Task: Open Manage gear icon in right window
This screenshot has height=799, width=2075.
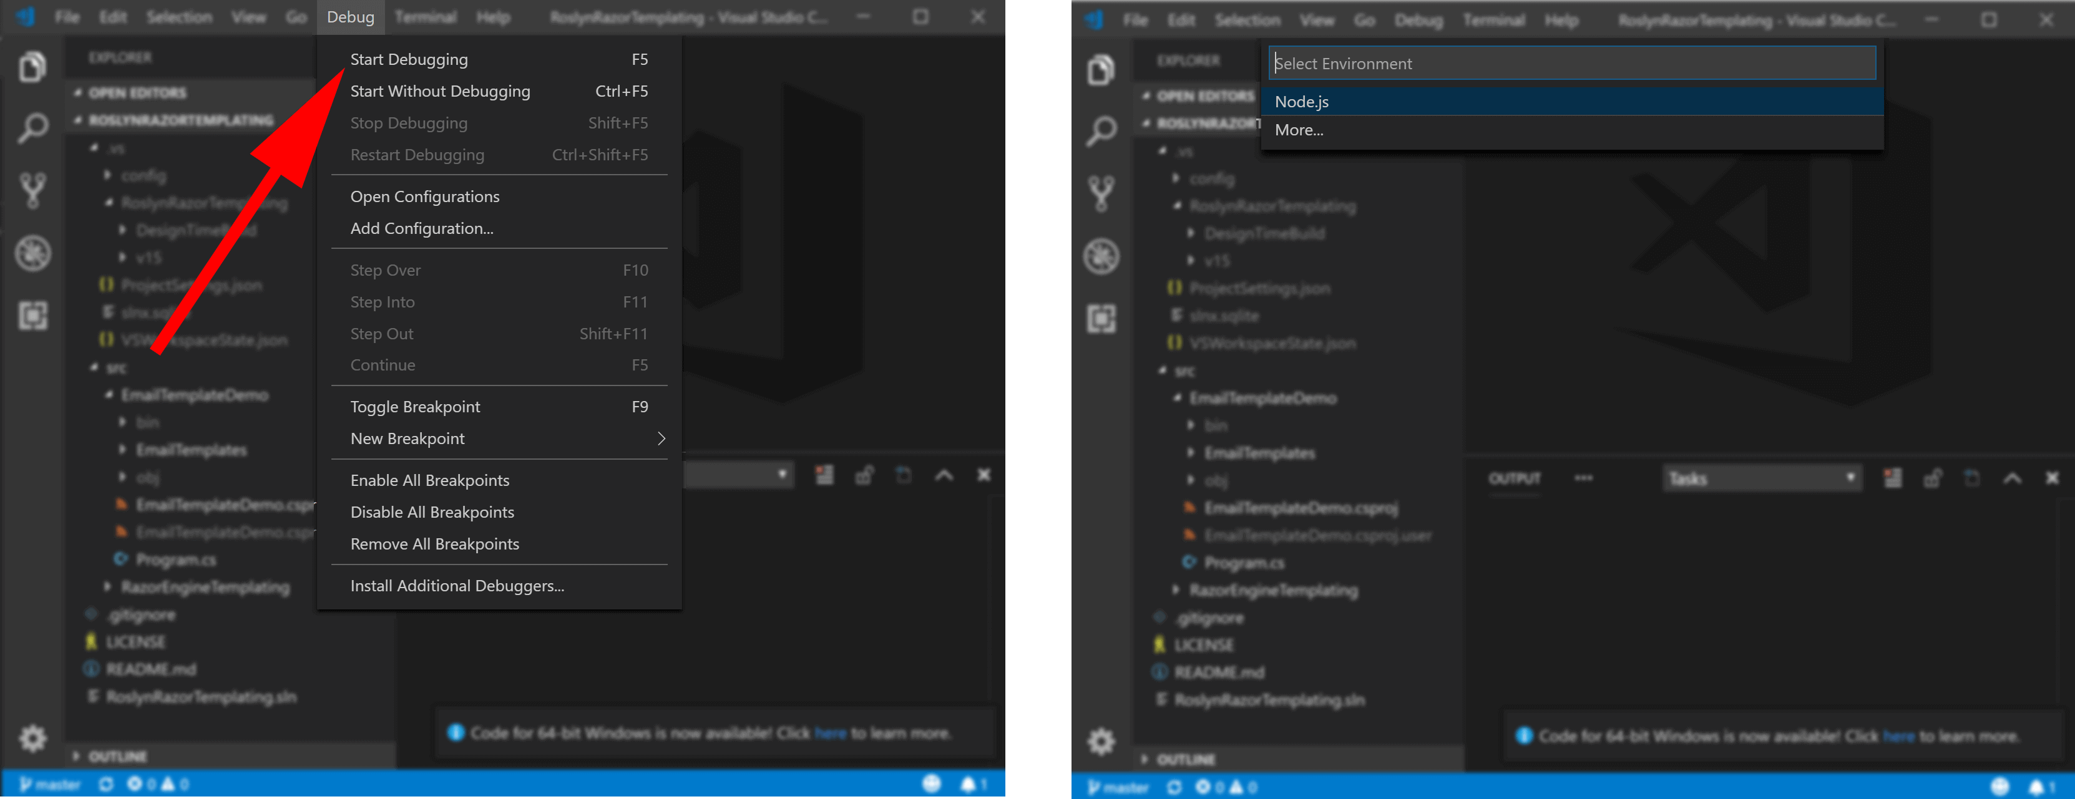Action: tap(1101, 741)
